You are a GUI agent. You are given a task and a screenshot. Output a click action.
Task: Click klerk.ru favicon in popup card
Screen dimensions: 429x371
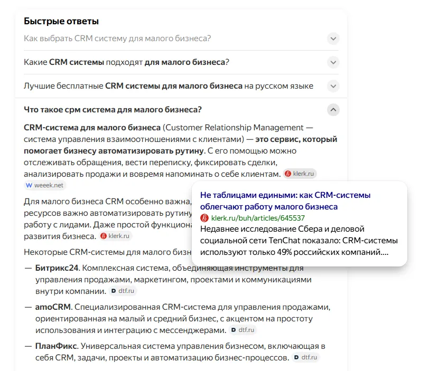[x=204, y=218]
